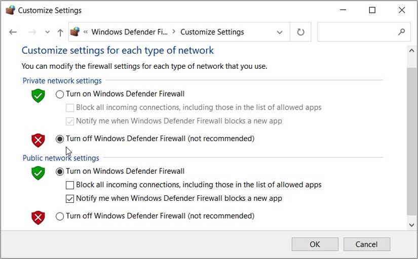Toggle Notify me checkbox under Private network

[70, 121]
